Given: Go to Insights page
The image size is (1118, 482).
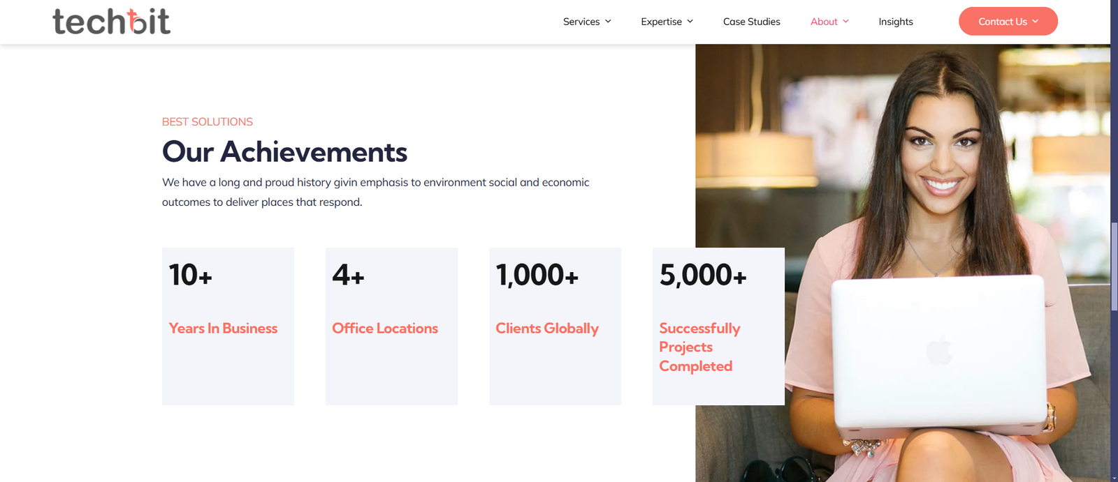Looking at the screenshot, I should click(x=896, y=22).
